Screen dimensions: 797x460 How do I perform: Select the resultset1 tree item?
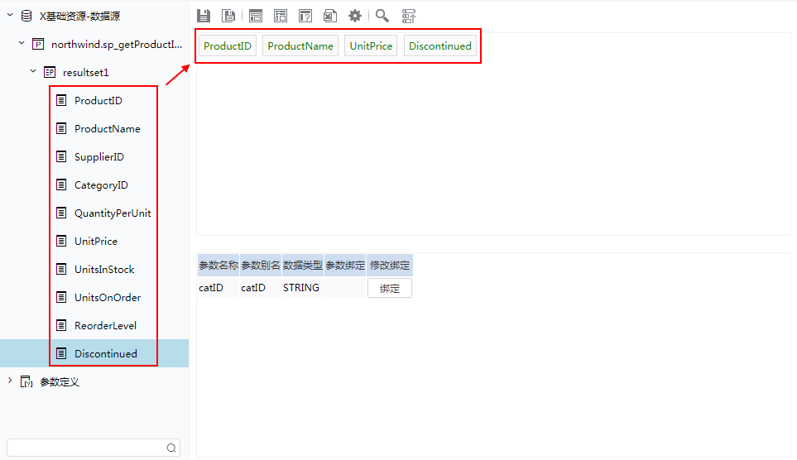86,73
